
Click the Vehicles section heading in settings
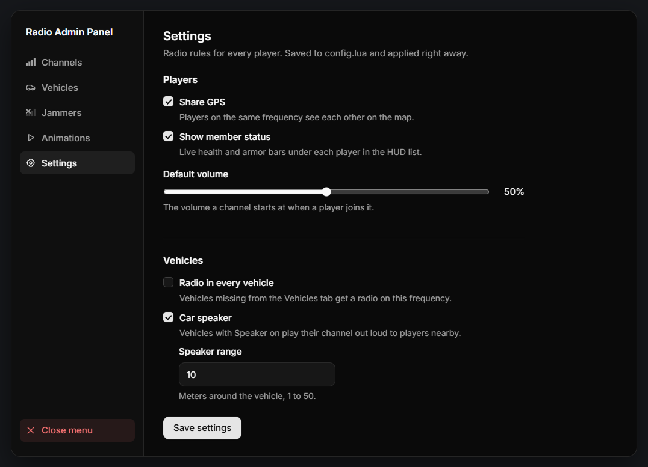coord(183,260)
